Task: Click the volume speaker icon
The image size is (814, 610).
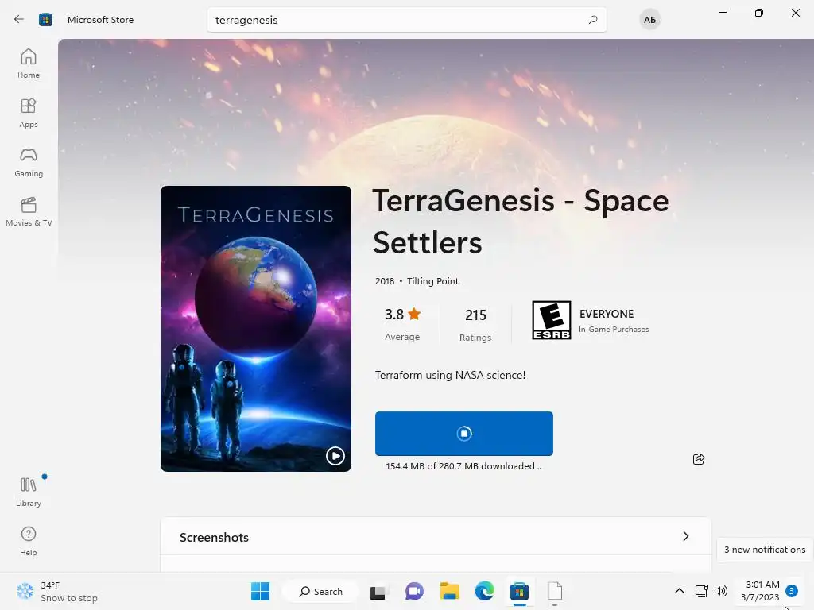Action: pyautogui.click(x=721, y=591)
